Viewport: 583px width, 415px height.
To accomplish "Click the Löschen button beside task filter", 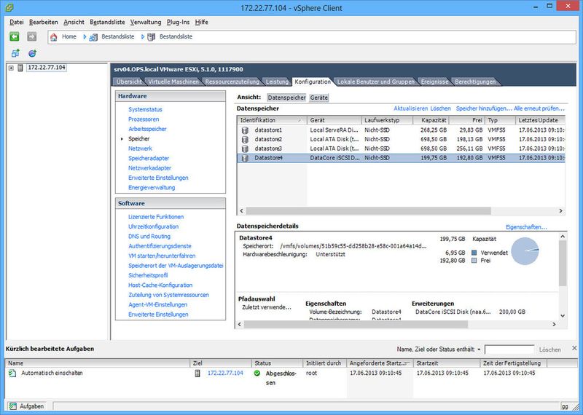I will (x=550, y=349).
